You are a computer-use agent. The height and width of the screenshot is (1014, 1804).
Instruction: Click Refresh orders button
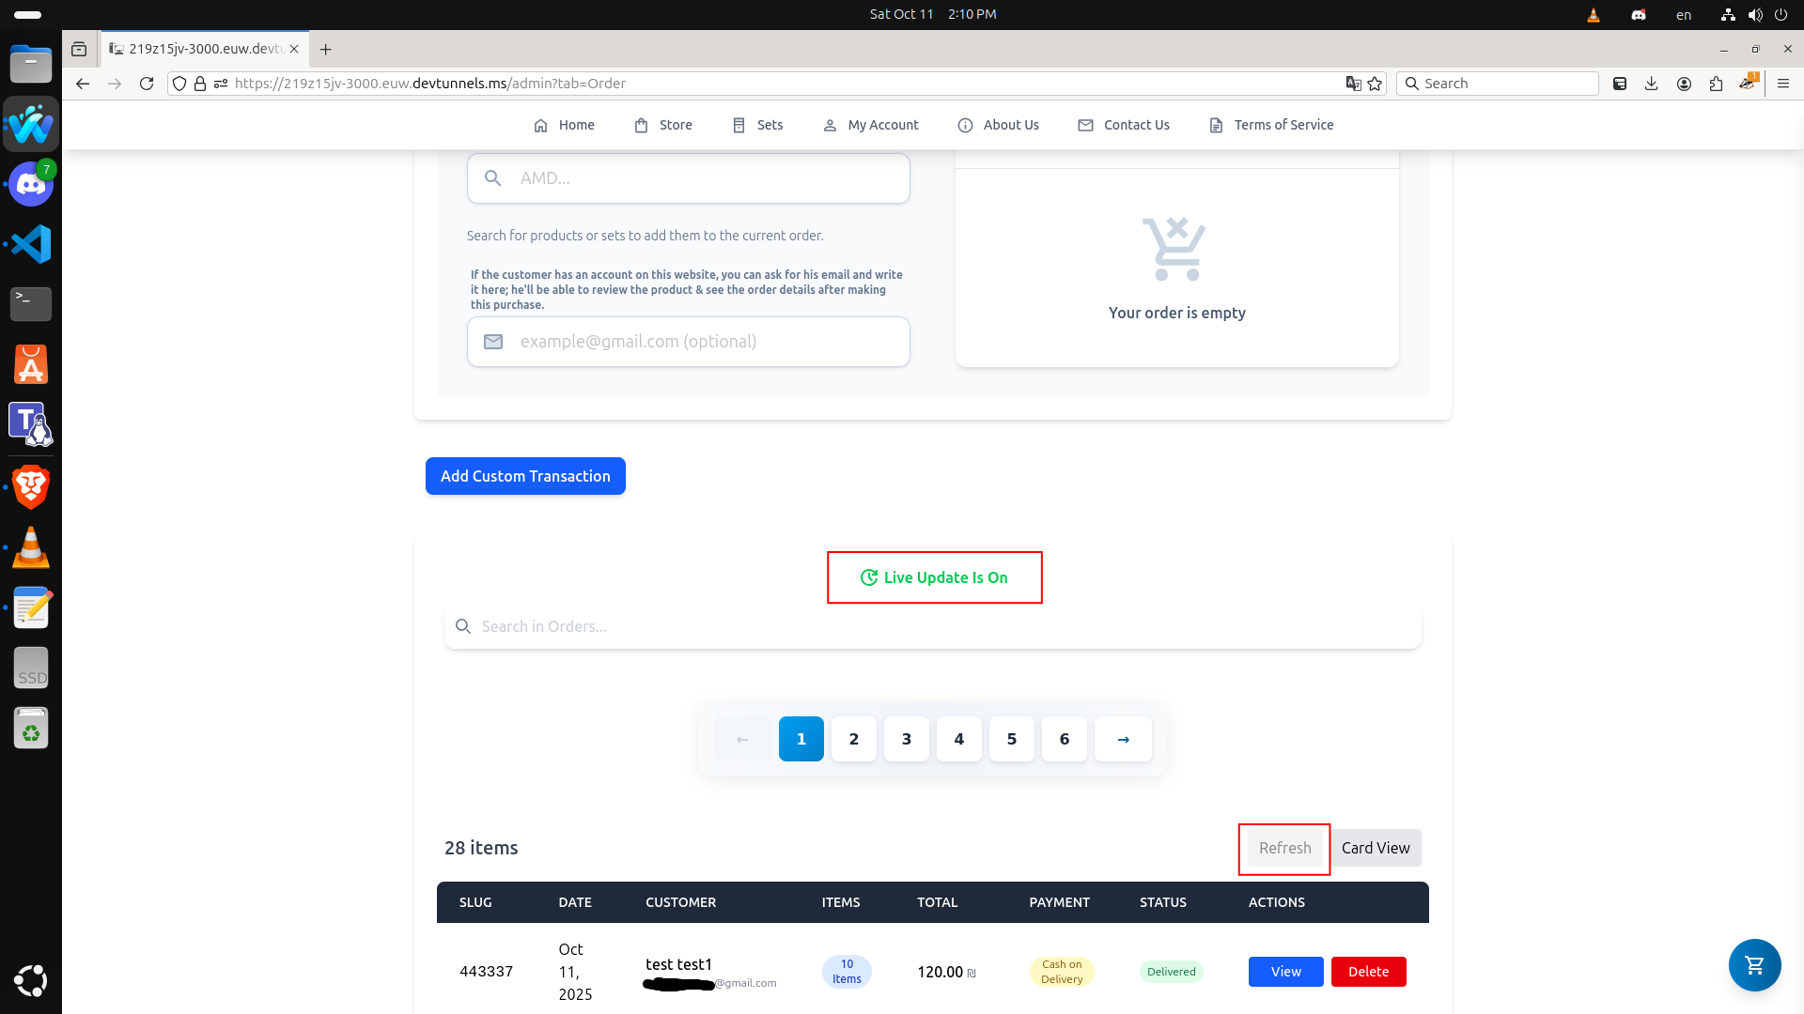(x=1284, y=848)
